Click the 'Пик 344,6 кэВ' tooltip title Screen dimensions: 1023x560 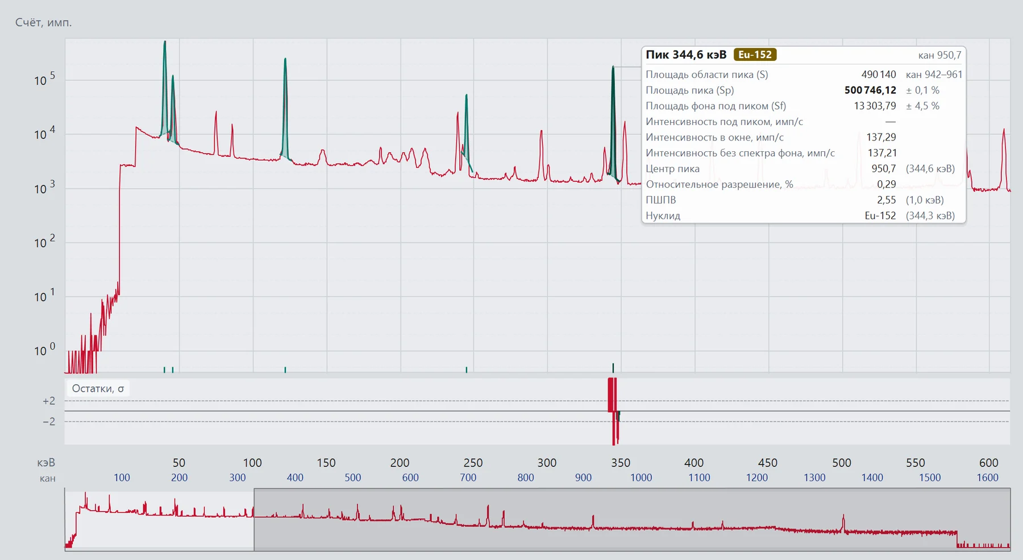tap(686, 55)
